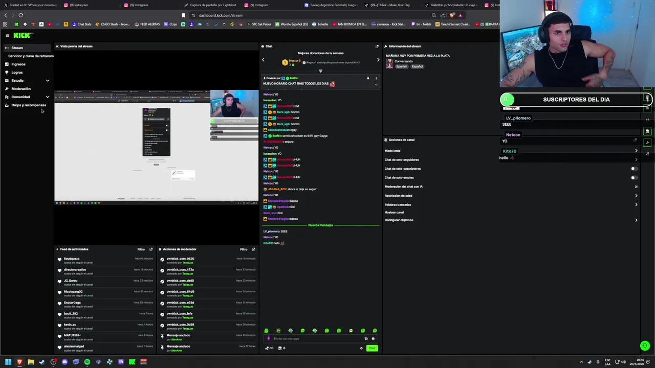Image resolution: width=655 pixels, height=368 pixels.
Task: Open Modo lento settings chevron
Action: tap(636, 151)
